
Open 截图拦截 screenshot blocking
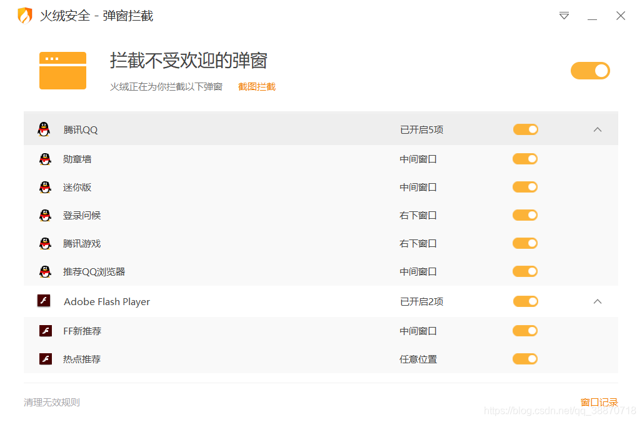pos(256,86)
